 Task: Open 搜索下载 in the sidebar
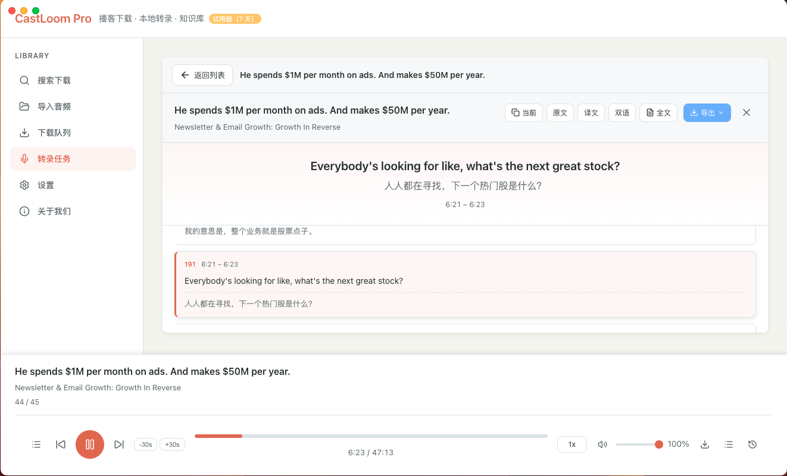54,80
